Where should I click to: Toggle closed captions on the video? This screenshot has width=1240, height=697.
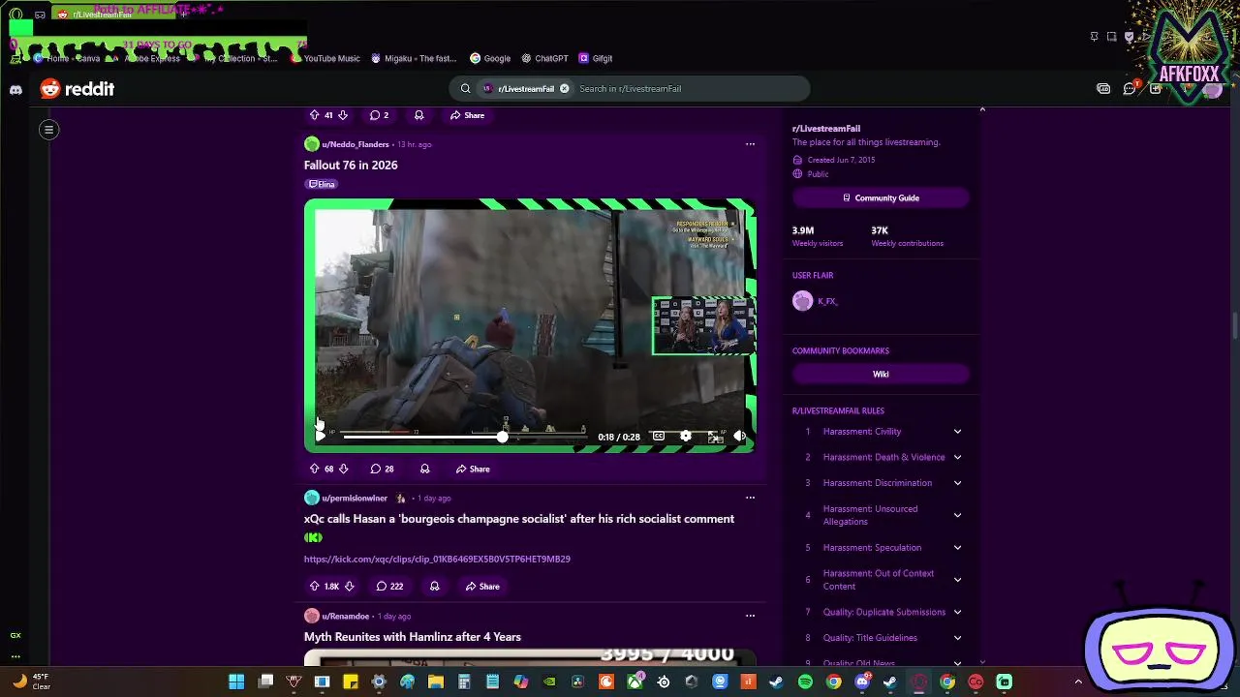(x=659, y=437)
